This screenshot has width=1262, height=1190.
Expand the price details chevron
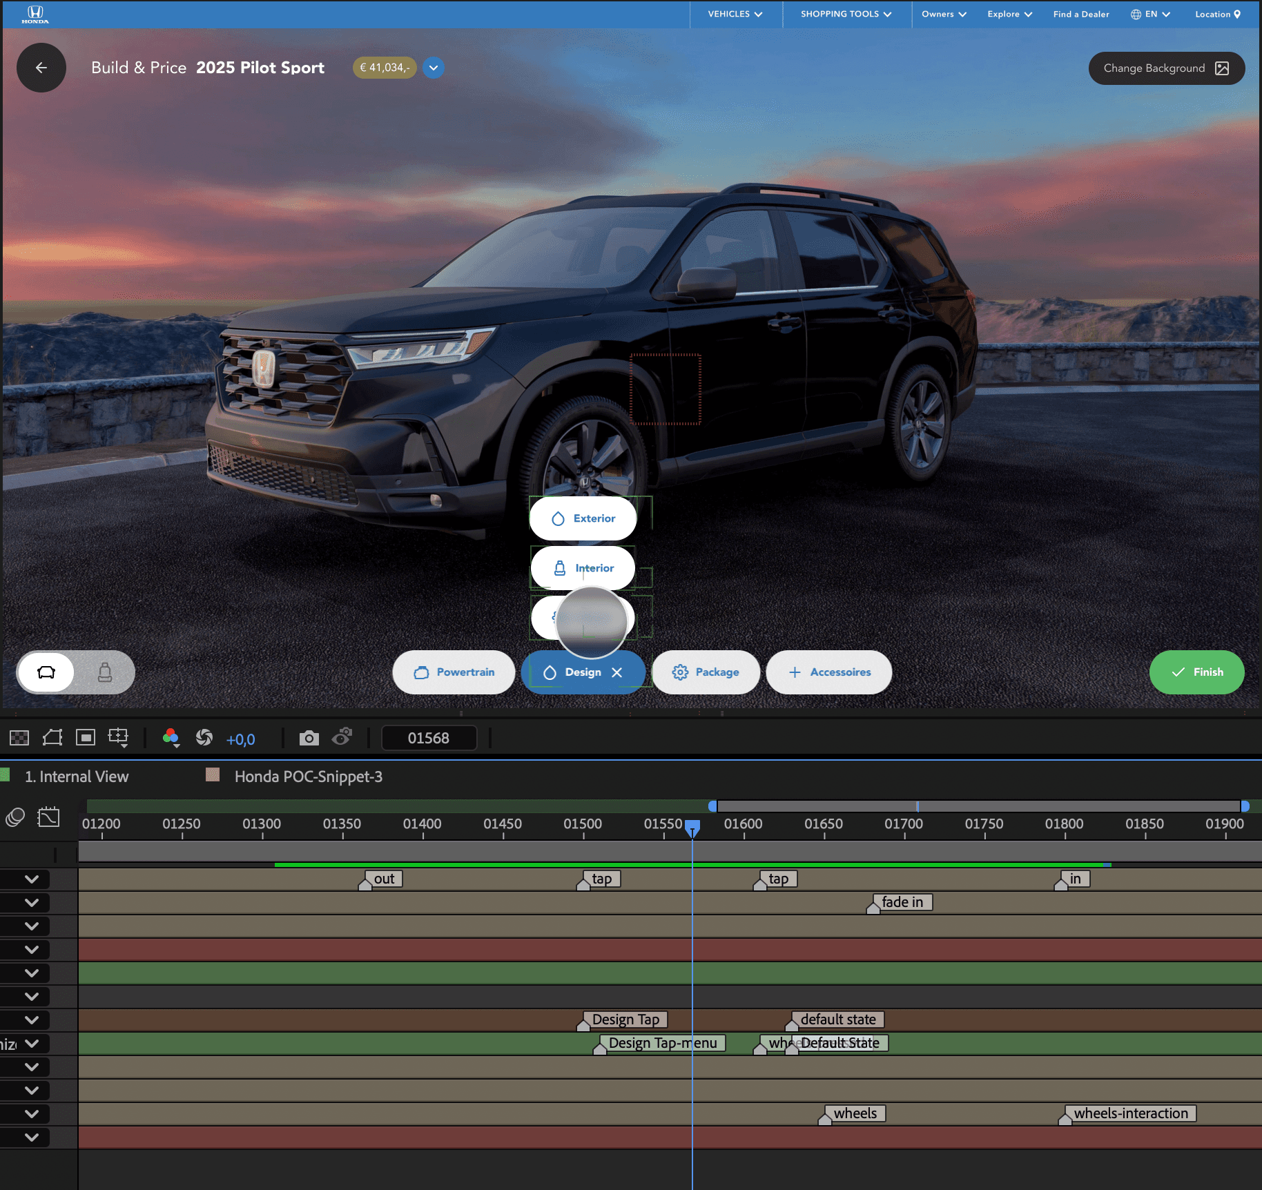tap(434, 68)
